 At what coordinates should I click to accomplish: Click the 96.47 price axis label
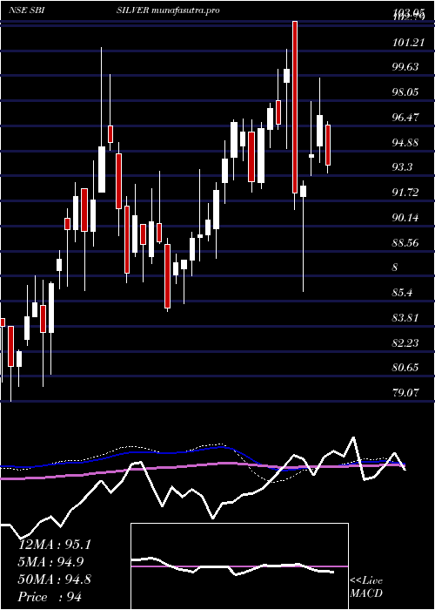[405, 117]
